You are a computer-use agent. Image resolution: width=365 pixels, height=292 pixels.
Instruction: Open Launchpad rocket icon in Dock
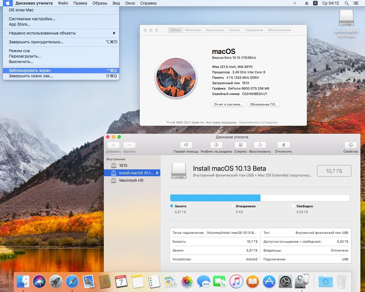56,282
